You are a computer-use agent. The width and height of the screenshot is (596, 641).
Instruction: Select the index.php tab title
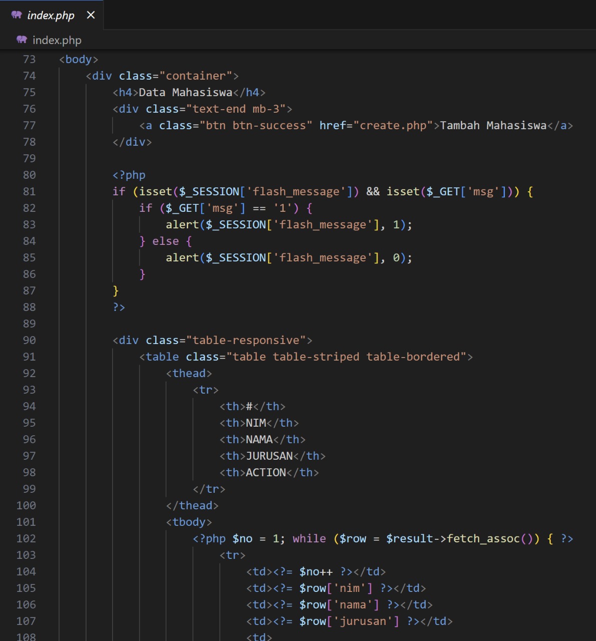51,16
